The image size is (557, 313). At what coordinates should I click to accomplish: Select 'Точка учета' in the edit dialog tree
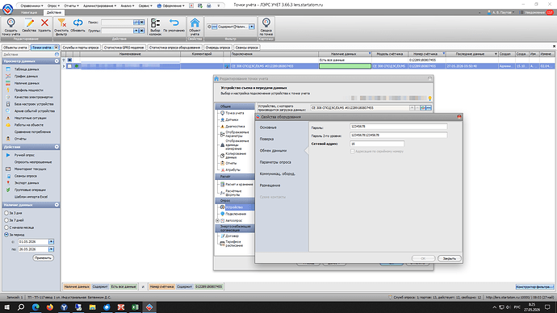coord(234,113)
